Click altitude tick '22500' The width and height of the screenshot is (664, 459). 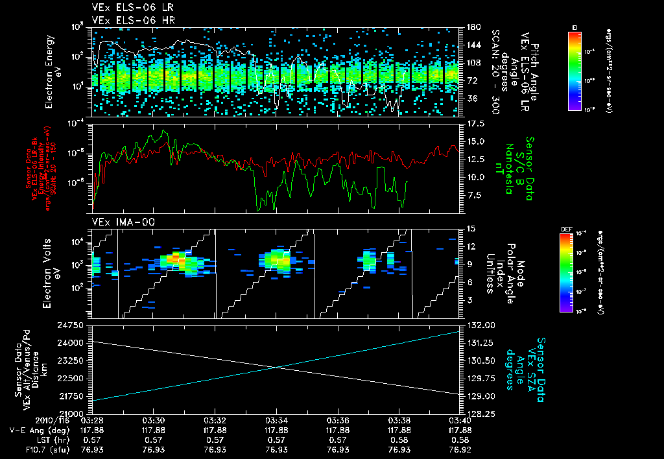tap(70, 379)
